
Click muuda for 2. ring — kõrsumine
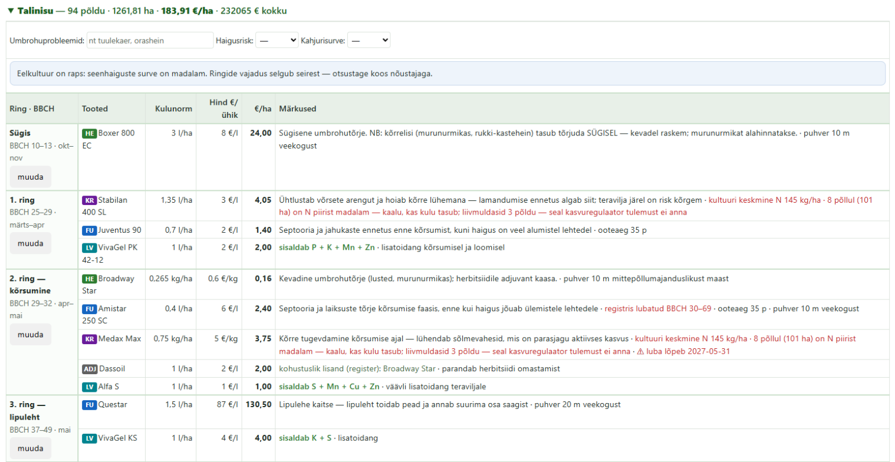(x=31, y=335)
